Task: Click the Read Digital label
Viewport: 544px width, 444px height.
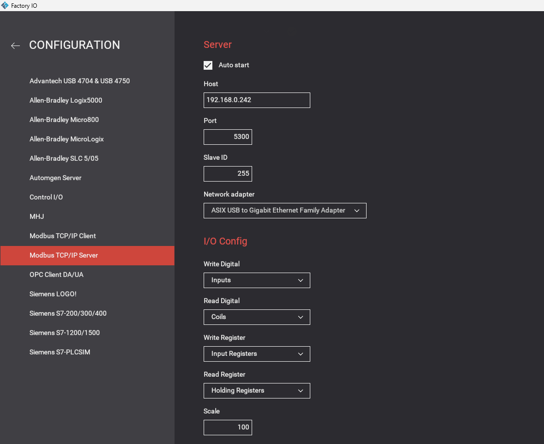Action: 222,301
